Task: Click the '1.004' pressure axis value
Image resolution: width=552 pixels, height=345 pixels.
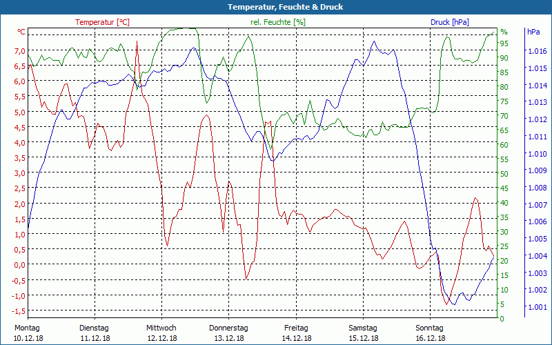Action: [x=538, y=256]
